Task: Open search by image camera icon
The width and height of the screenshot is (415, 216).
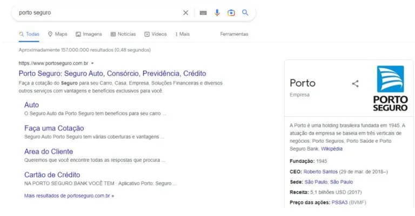Action: [x=231, y=12]
